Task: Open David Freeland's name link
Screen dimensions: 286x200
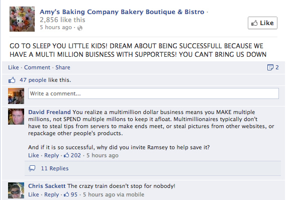Action: 49,112
